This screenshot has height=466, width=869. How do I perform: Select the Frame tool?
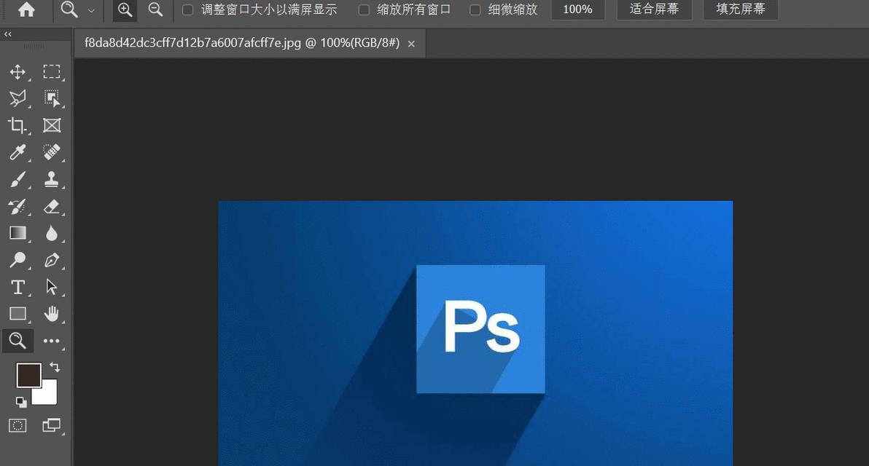52,126
